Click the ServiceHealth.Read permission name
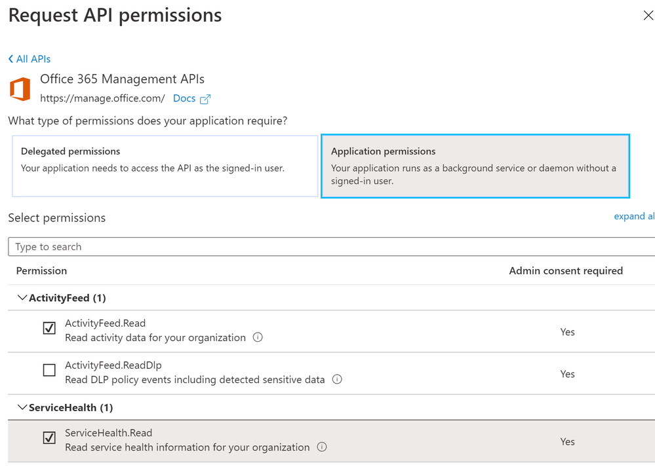The width and height of the screenshot is (655, 476). coord(109,433)
